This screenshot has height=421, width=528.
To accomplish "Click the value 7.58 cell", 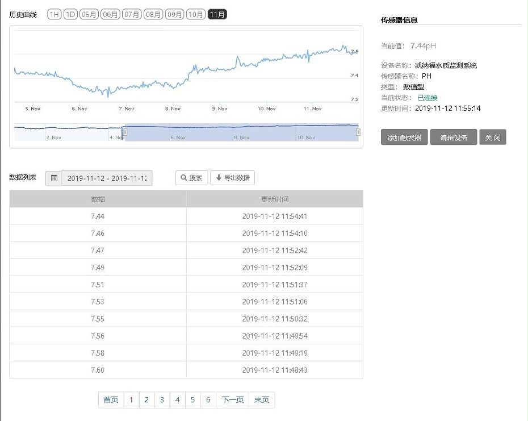I will click(x=98, y=353).
